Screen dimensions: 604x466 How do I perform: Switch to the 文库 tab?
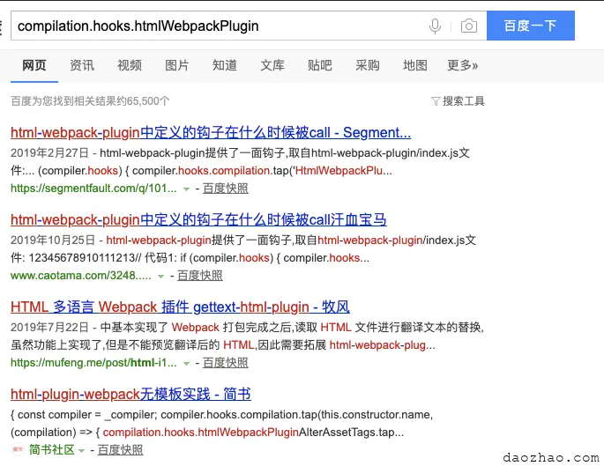coord(272,65)
